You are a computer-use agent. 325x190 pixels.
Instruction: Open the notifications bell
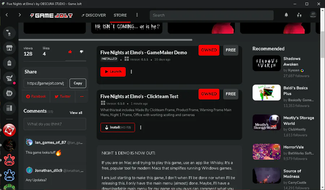(x=286, y=15)
